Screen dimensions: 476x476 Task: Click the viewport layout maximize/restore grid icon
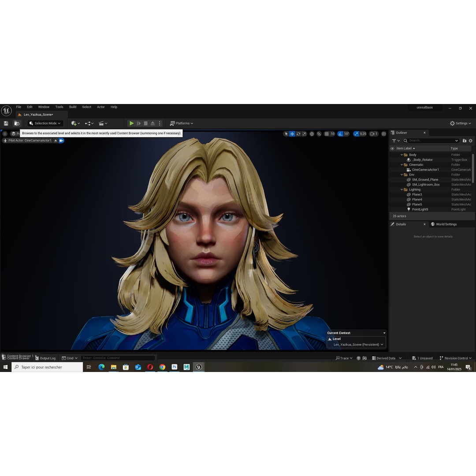click(x=384, y=134)
